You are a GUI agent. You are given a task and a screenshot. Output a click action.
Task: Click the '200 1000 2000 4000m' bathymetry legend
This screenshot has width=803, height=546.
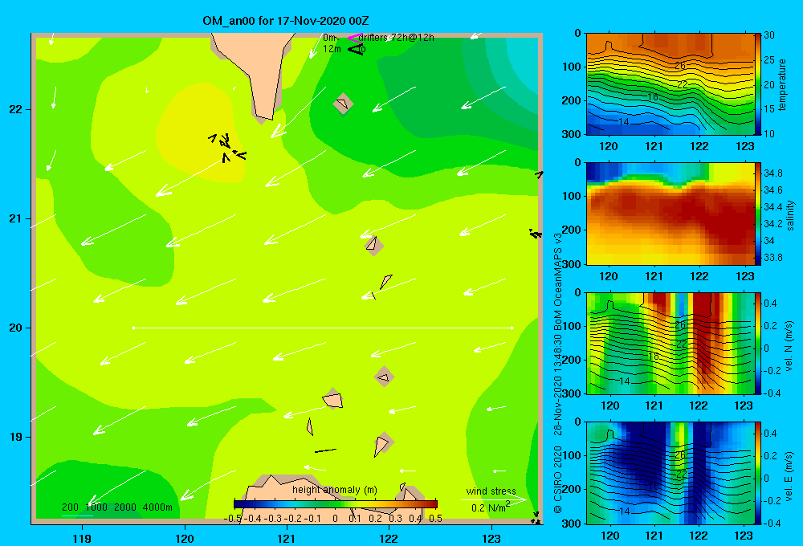pyautogui.click(x=116, y=507)
